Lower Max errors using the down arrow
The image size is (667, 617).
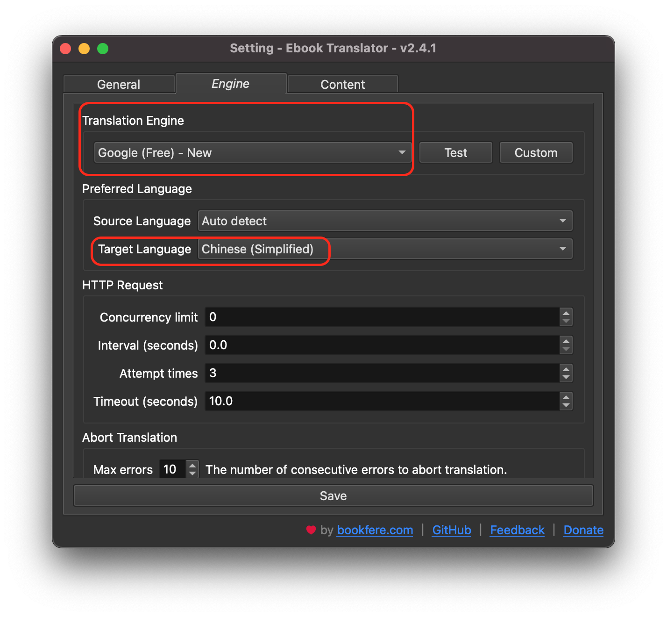pyautogui.click(x=192, y=473)
